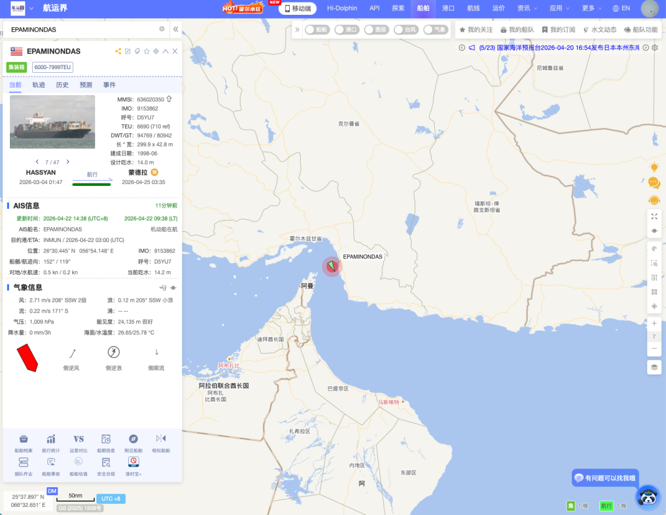The height and width of the screenshot is (515, 666).
Task: Click the VS 运营对比 comparison icon
Action: coord(78,442)
